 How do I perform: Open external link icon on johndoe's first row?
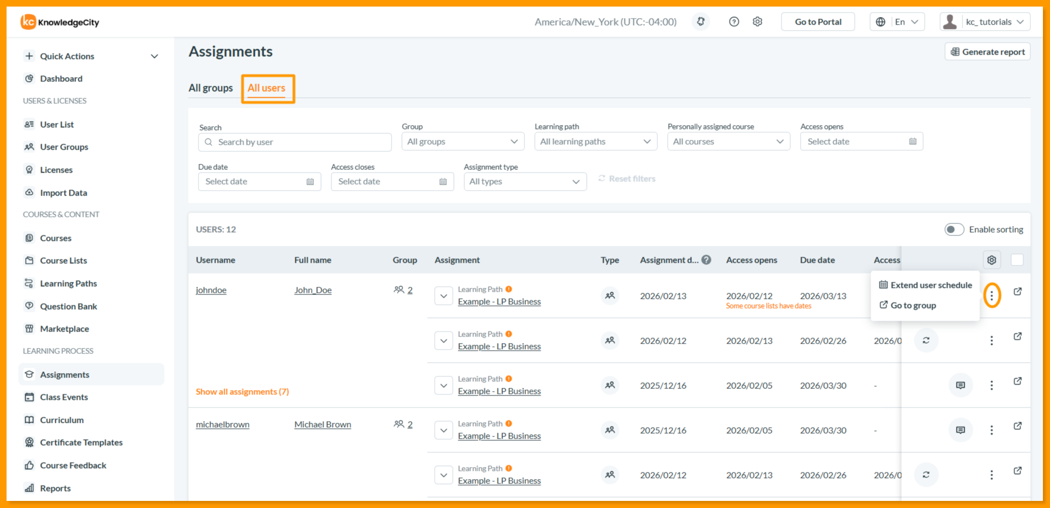click(1018, 292)
